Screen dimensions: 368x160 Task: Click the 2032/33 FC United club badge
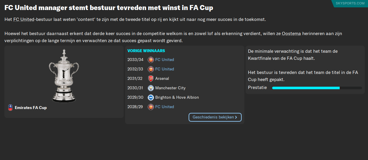151,69
